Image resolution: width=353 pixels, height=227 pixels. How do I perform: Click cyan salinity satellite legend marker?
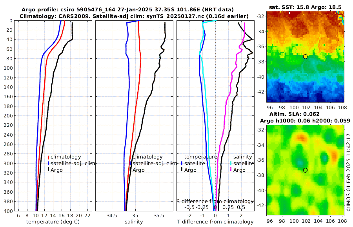[x=231, y=163]
